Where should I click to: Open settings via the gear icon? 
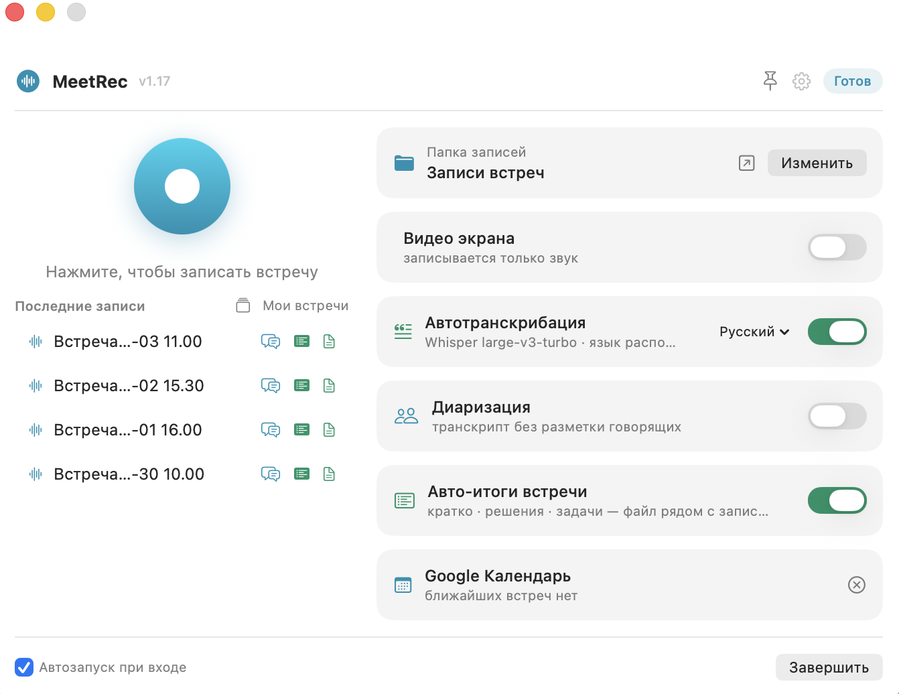[801, 81]
